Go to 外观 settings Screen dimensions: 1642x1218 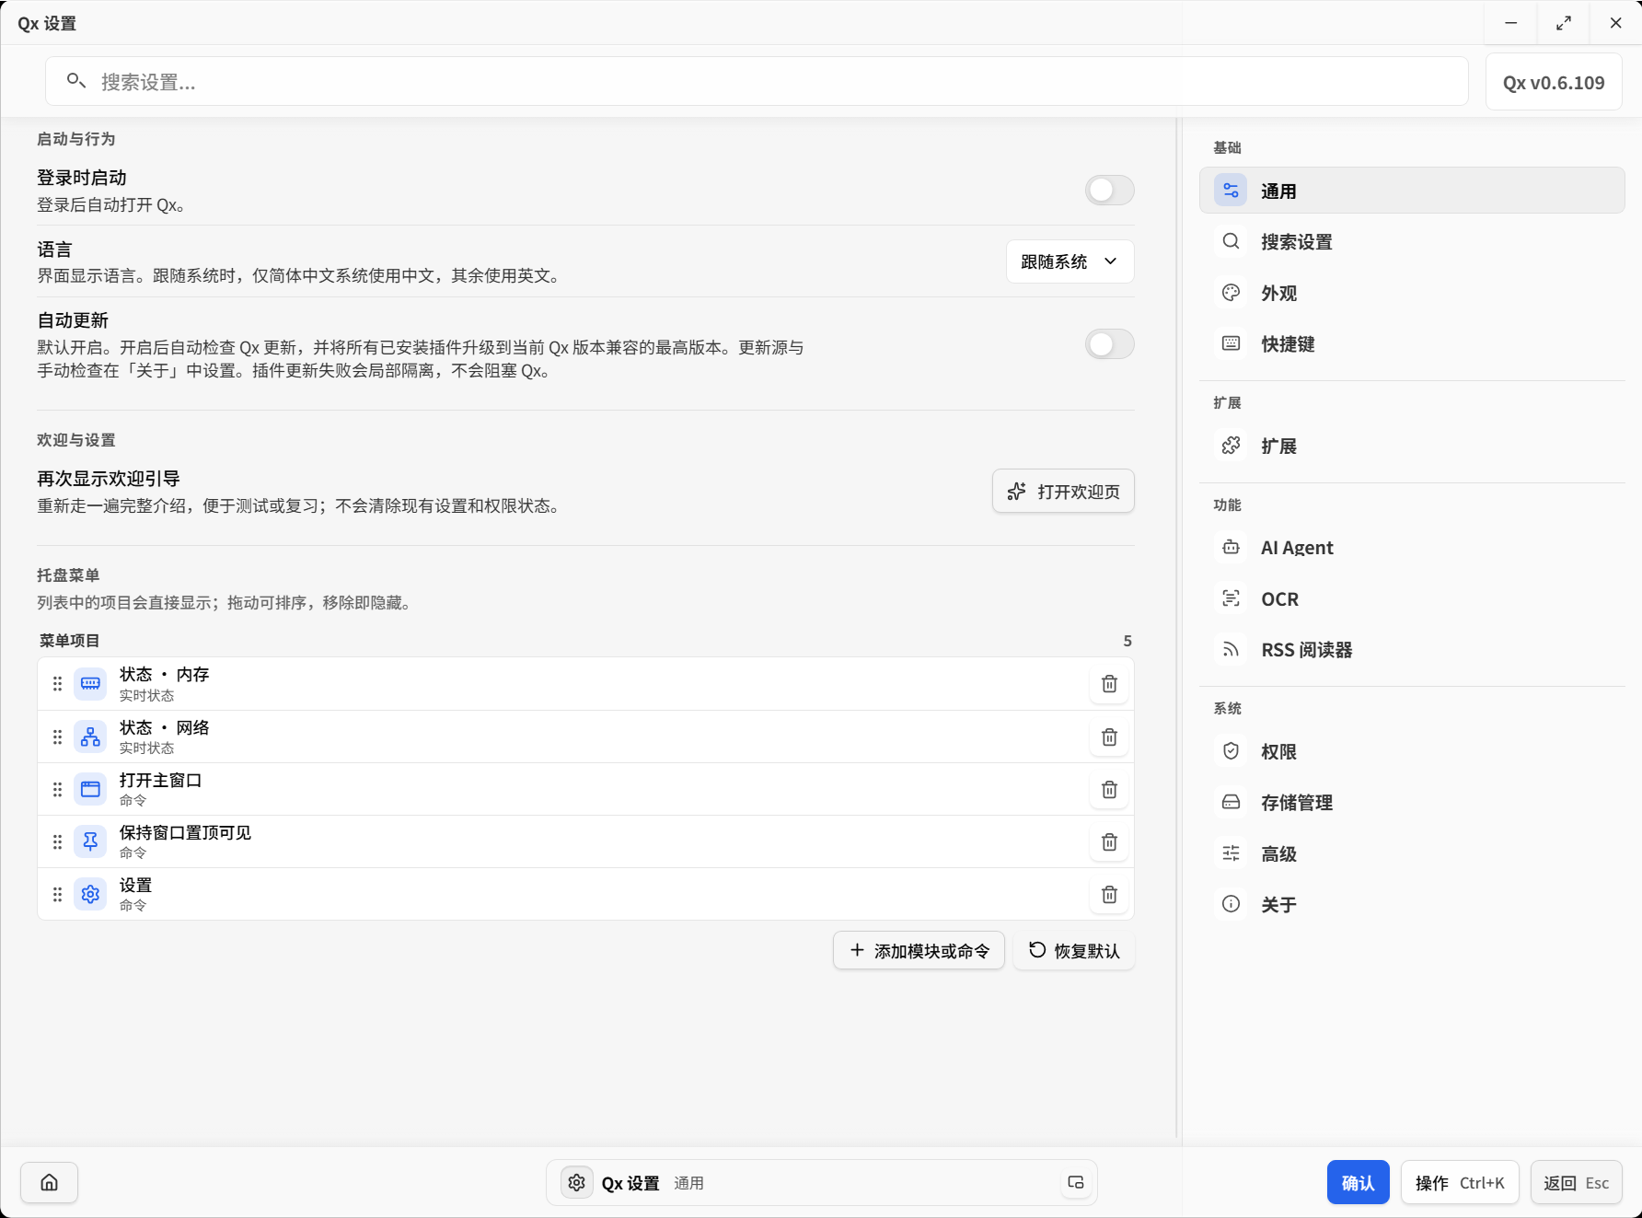[1412, 293]
